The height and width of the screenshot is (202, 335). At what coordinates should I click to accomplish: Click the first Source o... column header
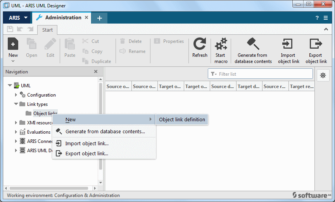pos(118,87)
